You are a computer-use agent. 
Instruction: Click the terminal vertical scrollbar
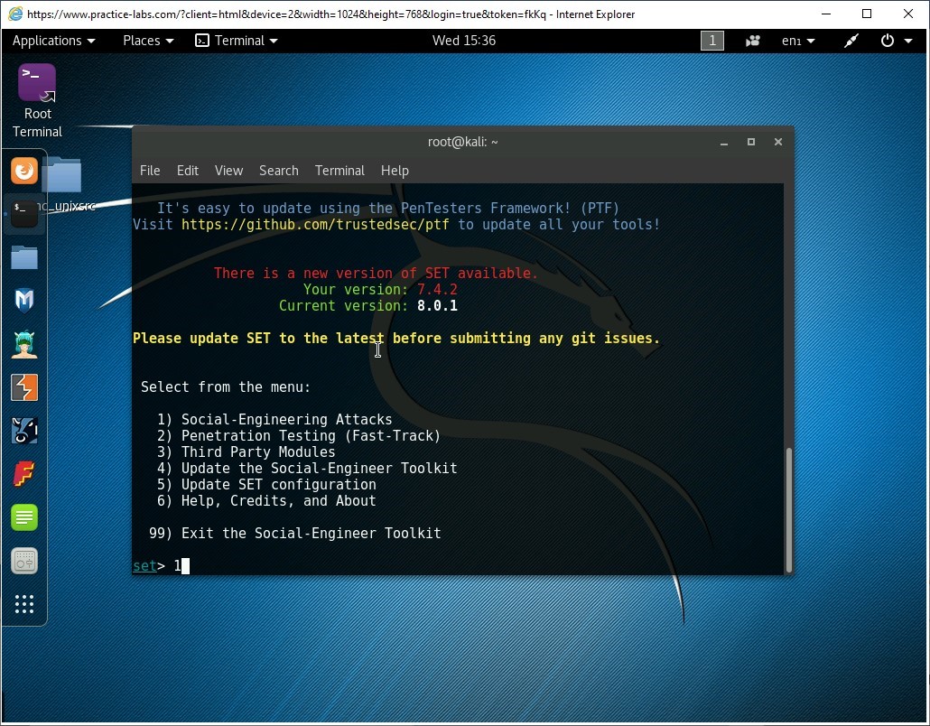(789, 510)
